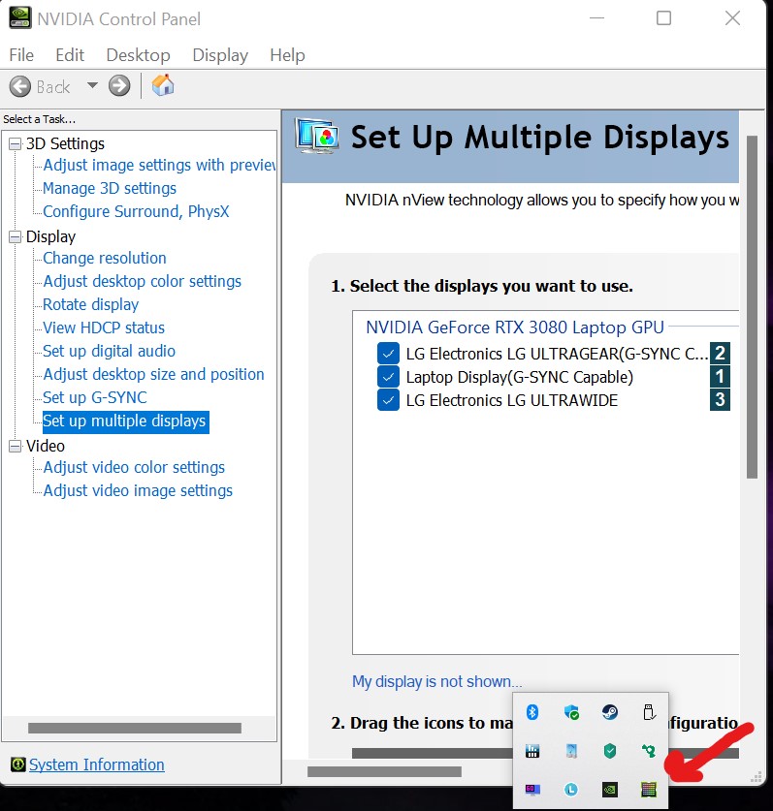The image size is (773, 811).
Task: Select Adjust desktop size and position
Action: 153,374
